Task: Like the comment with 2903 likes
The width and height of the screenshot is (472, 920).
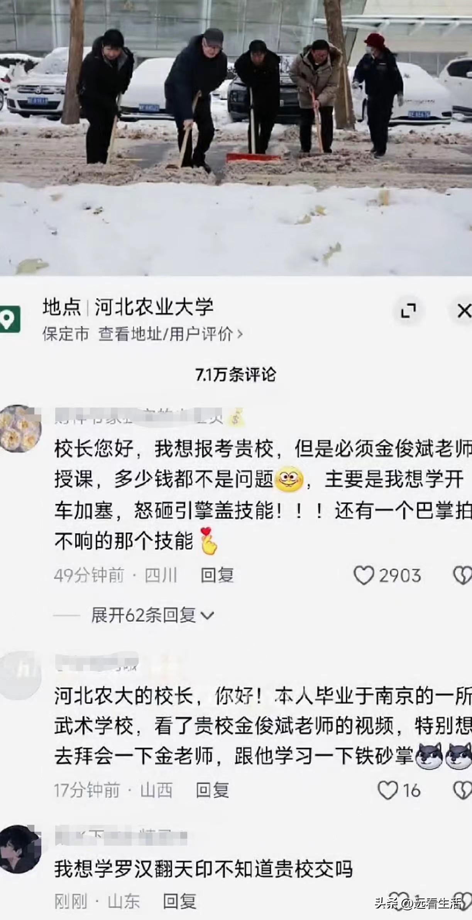Action: click(x=364, y=575)
